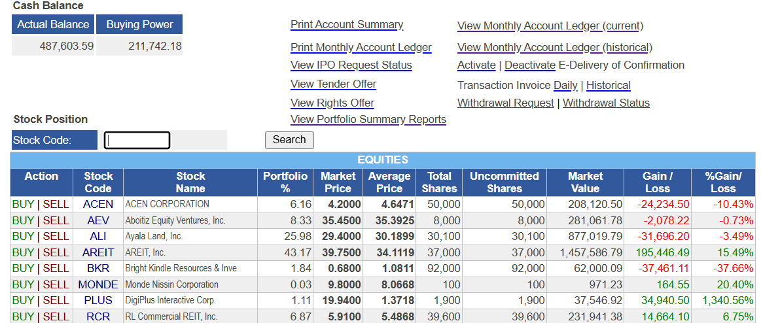Select DigiPlus Interactive Corp. stock name

(170, 301)
